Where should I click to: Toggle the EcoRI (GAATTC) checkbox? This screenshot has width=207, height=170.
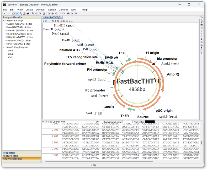[x=7, y=34]
